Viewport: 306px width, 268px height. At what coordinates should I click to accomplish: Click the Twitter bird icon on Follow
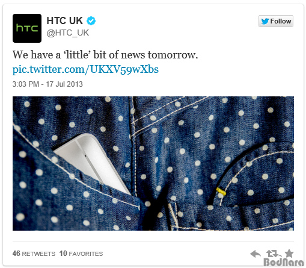pyautogui.click(x=265, y=21)
